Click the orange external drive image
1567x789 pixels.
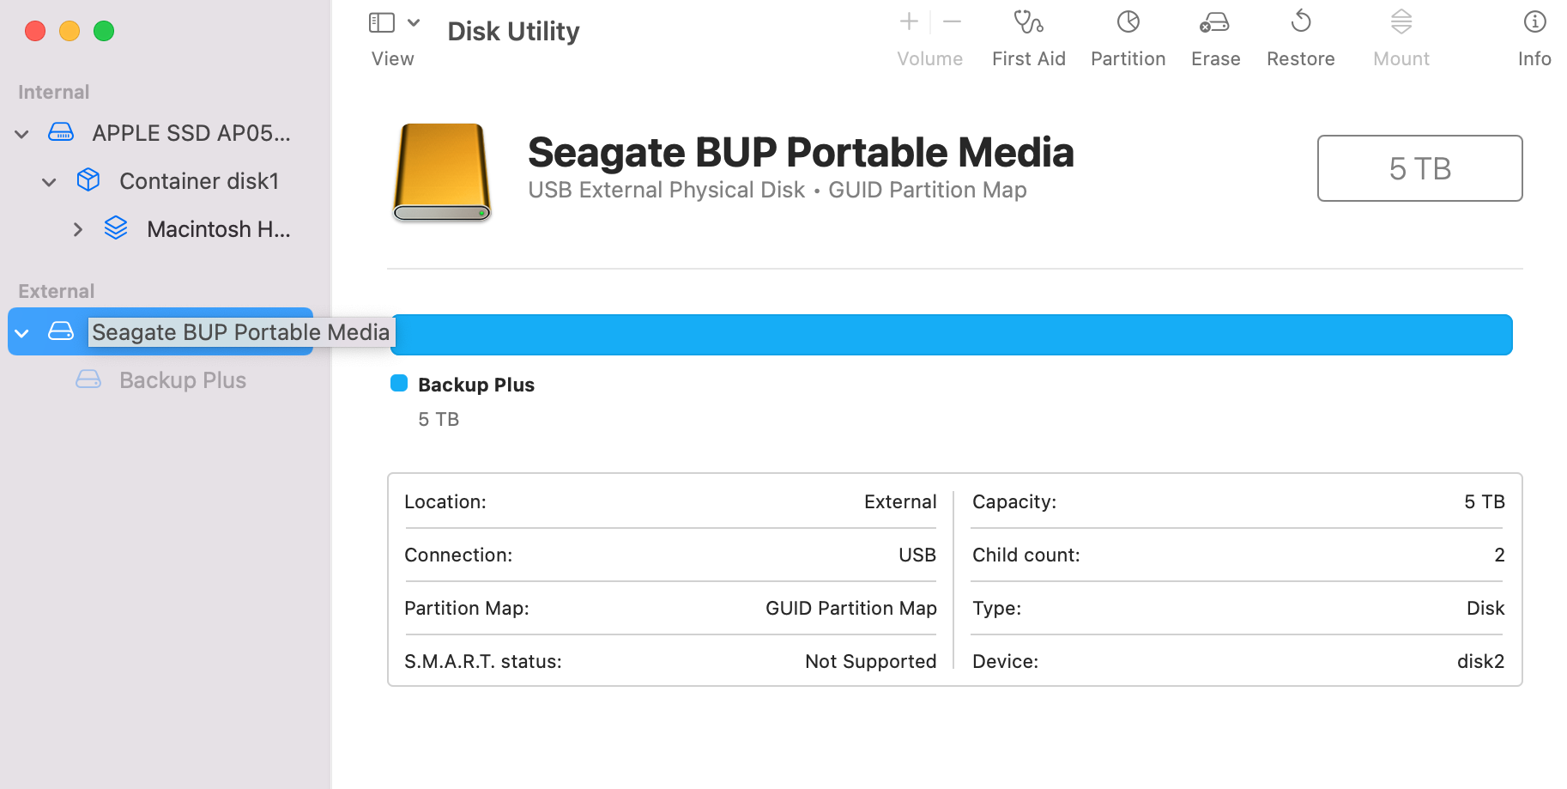442,172
